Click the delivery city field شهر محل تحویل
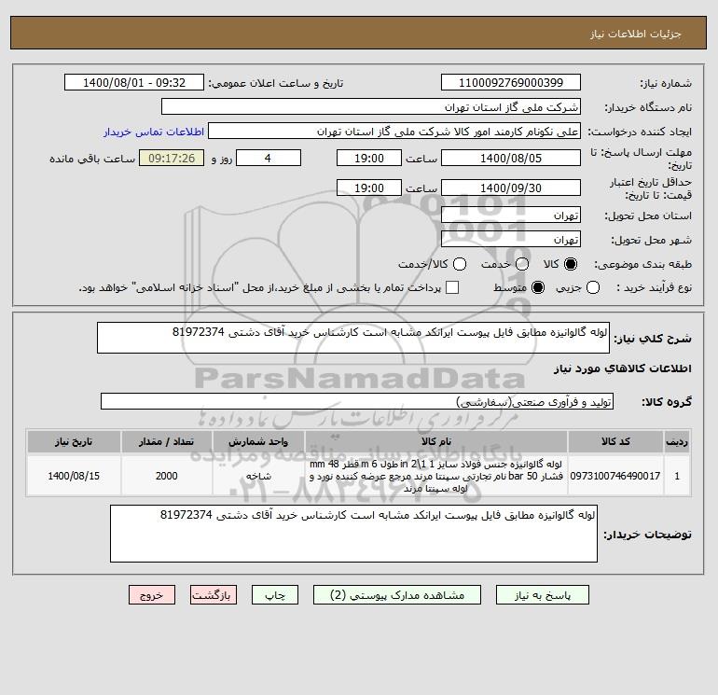The width and height of the screenshot is (718, 695). pyautogui.click(x=511, y=239)
